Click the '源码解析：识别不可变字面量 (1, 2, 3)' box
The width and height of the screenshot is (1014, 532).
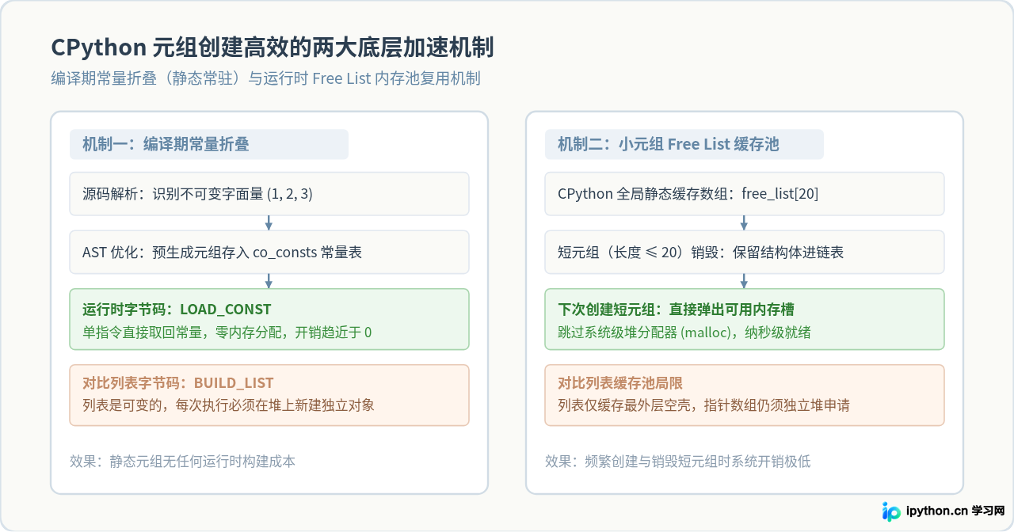[x=269, y=194]
